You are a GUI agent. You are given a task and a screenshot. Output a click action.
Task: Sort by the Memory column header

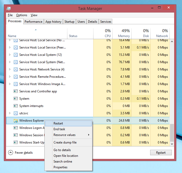(x=122, y=34)
